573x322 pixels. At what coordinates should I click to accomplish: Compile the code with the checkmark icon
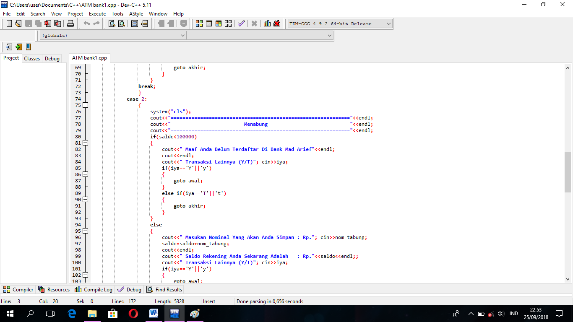(x=241, y=23)
